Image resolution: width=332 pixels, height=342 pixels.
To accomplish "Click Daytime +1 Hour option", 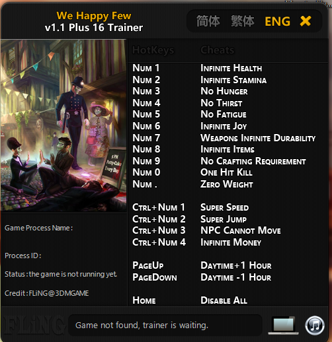I will 236,265.
